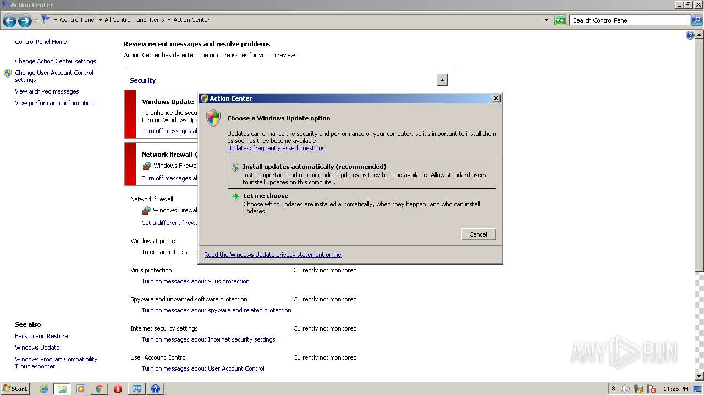Click shield icon beside Change User Account Control
This screenshot has height=396, width=704.
tap(8, 73)
